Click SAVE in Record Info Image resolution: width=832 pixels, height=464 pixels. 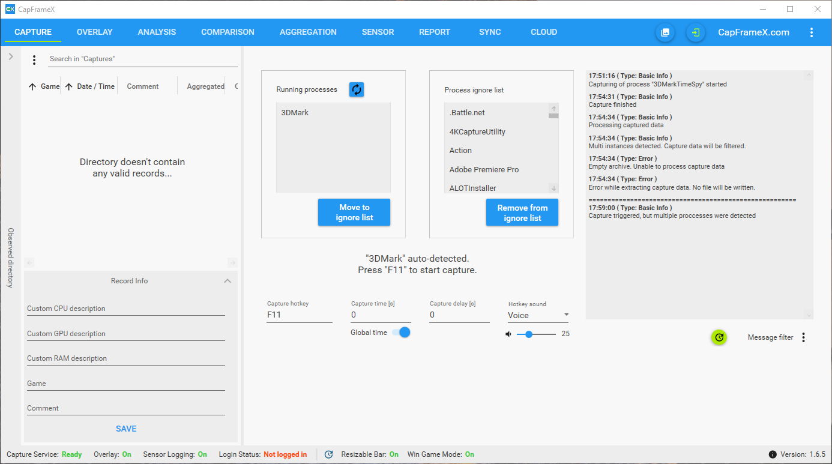(126, 429)
